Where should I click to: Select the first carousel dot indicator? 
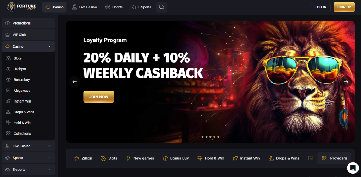point(203,137)
